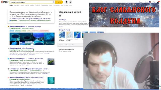The height and width of the screenshot is (90, 161).
Task: Click the pink filter chip under the images result
Action: pyautogui.click(x=44, y=31)
